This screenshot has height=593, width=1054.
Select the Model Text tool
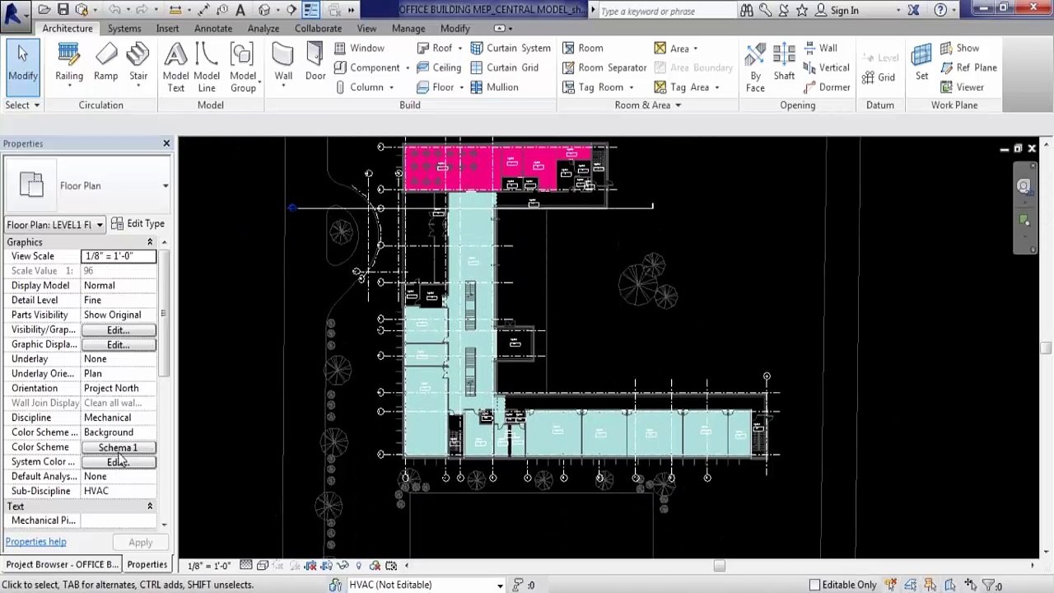tap(175, 68)
